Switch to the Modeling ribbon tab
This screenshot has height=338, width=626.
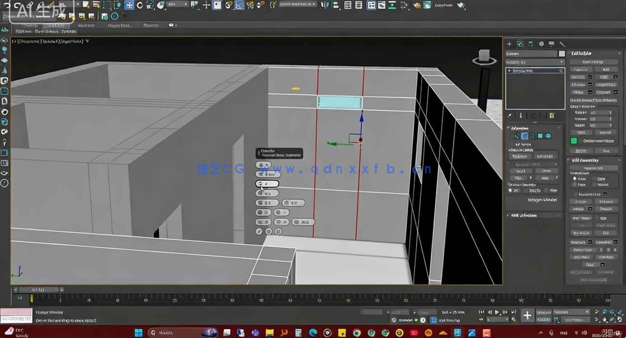pos(31,26)
